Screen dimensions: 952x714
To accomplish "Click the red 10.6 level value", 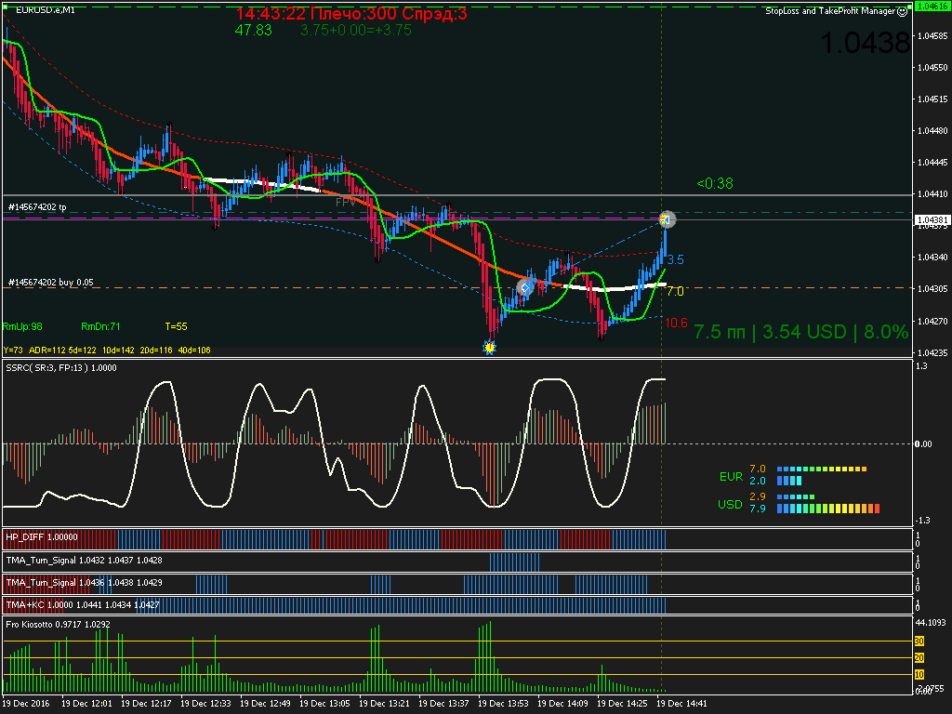I will [x=677, y=323].
